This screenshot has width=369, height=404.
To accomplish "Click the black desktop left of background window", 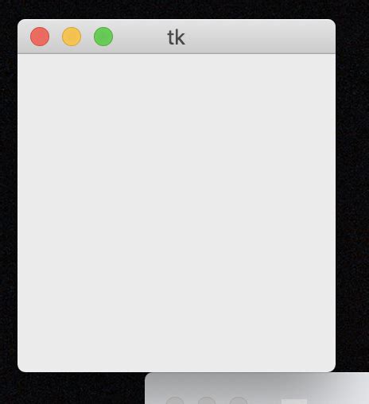I will pyautogui.click(x=72, y=388).
